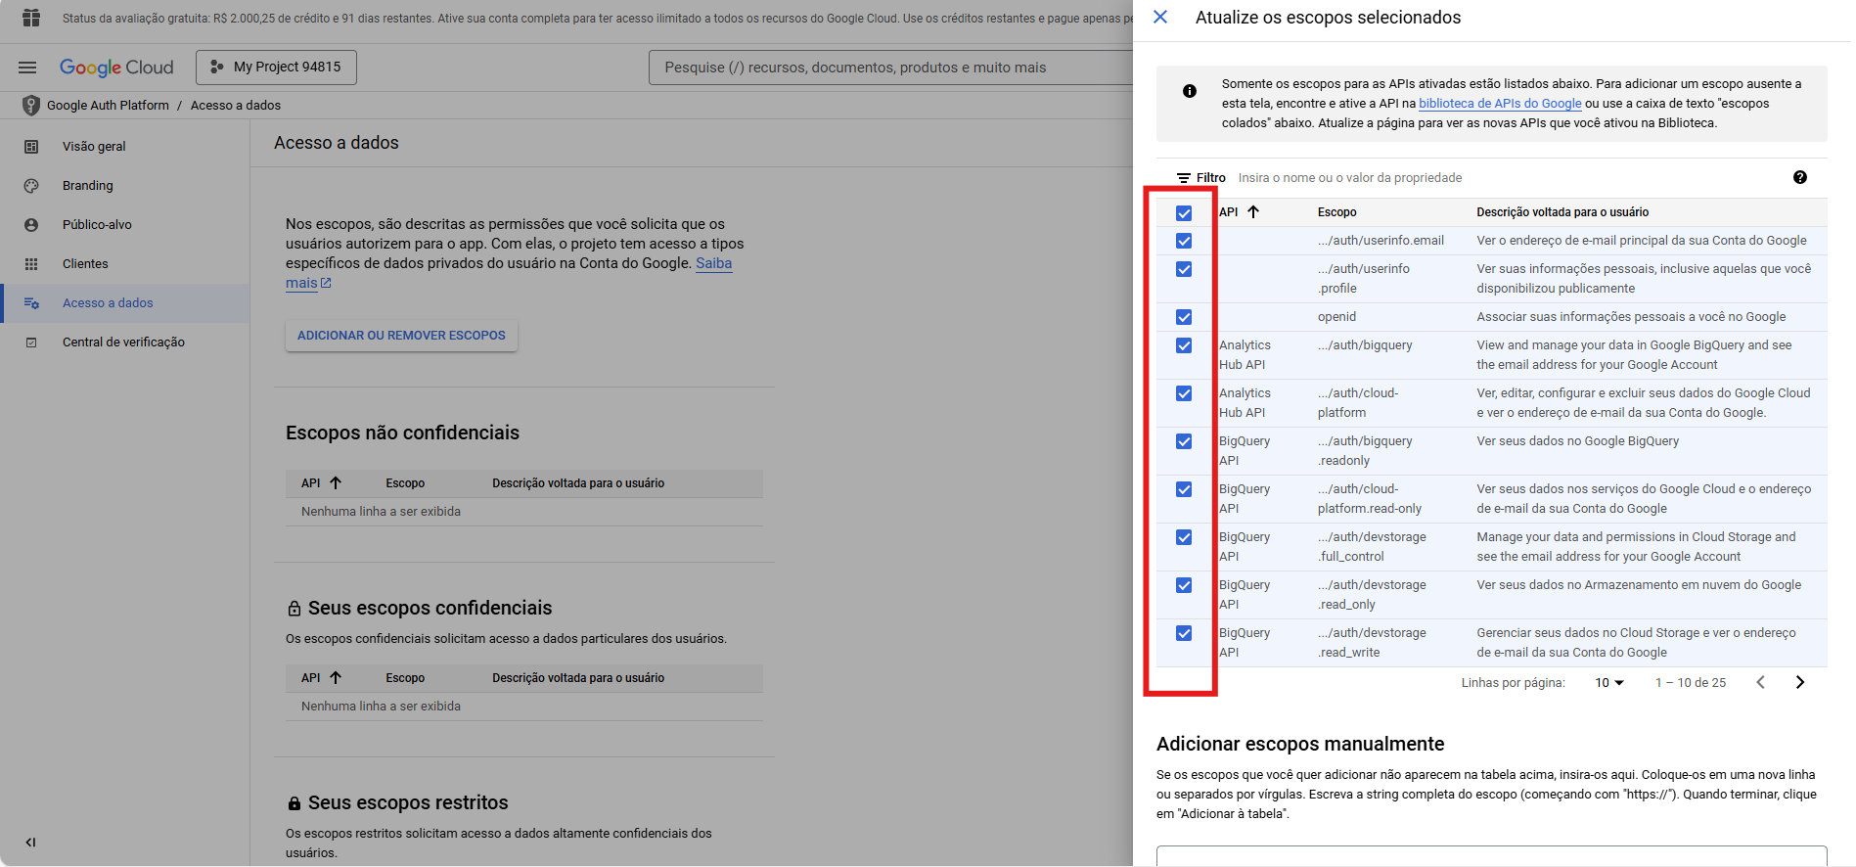
Task: Open the main navigation hamburger menu
Action: pos(27,68)
